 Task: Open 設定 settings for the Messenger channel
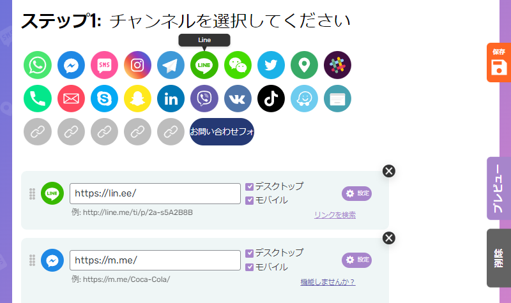click(356, 260)
